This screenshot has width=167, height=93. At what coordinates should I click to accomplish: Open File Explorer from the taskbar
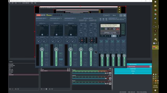coord(155,6)
